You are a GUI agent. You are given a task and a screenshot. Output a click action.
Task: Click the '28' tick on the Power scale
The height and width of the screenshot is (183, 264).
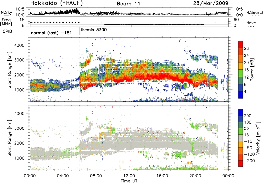[x=246, y=48]
